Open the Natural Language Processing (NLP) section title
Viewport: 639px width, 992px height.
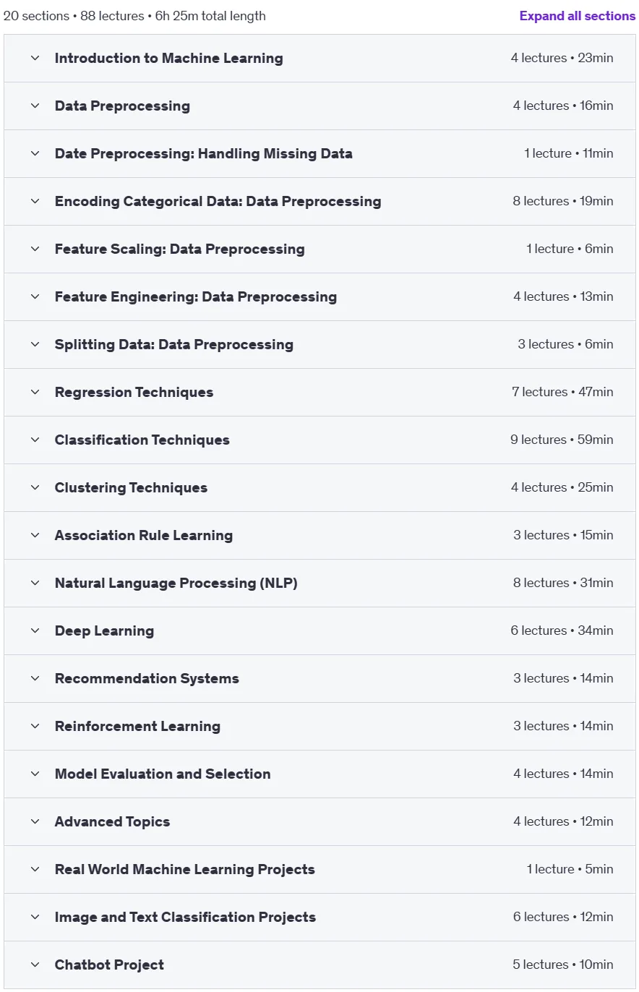(176, 583)
